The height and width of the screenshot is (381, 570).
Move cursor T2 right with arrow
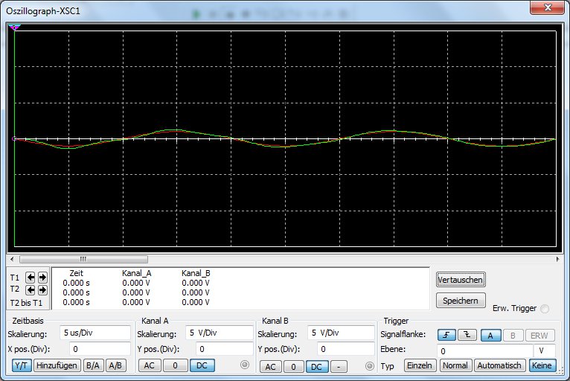(x=42, y=289)
